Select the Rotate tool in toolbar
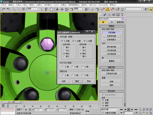The height and width of the screenshot is (115, 153). point(67,9)
